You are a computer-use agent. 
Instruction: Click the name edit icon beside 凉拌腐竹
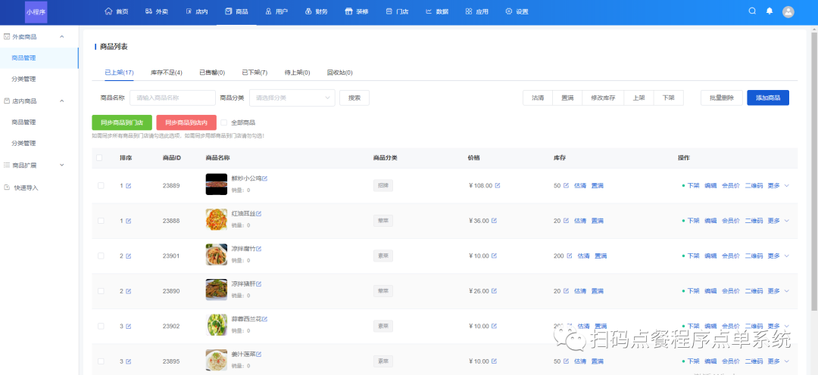coord(259,249)
